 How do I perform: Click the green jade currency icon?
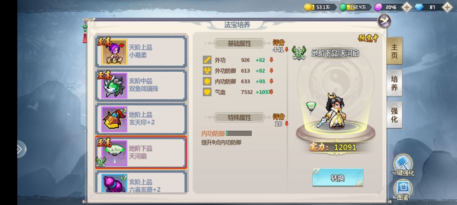click(x=343, y=7)
